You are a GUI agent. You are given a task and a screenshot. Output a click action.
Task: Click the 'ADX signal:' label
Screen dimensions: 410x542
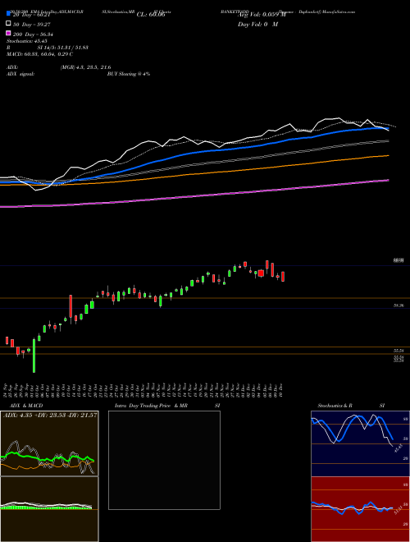20,74
